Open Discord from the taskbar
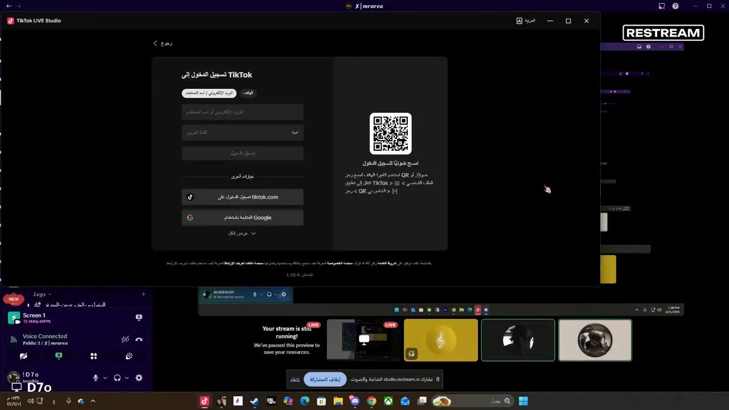This screenshot has height=410, width=729. (x=355, y=401)
